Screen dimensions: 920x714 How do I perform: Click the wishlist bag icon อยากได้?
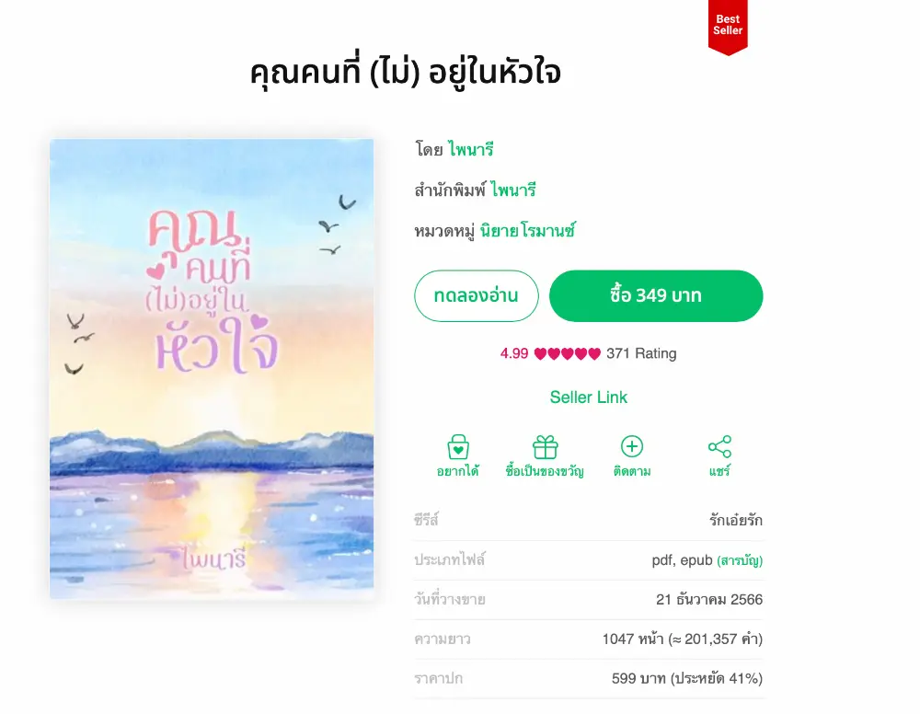457,447
